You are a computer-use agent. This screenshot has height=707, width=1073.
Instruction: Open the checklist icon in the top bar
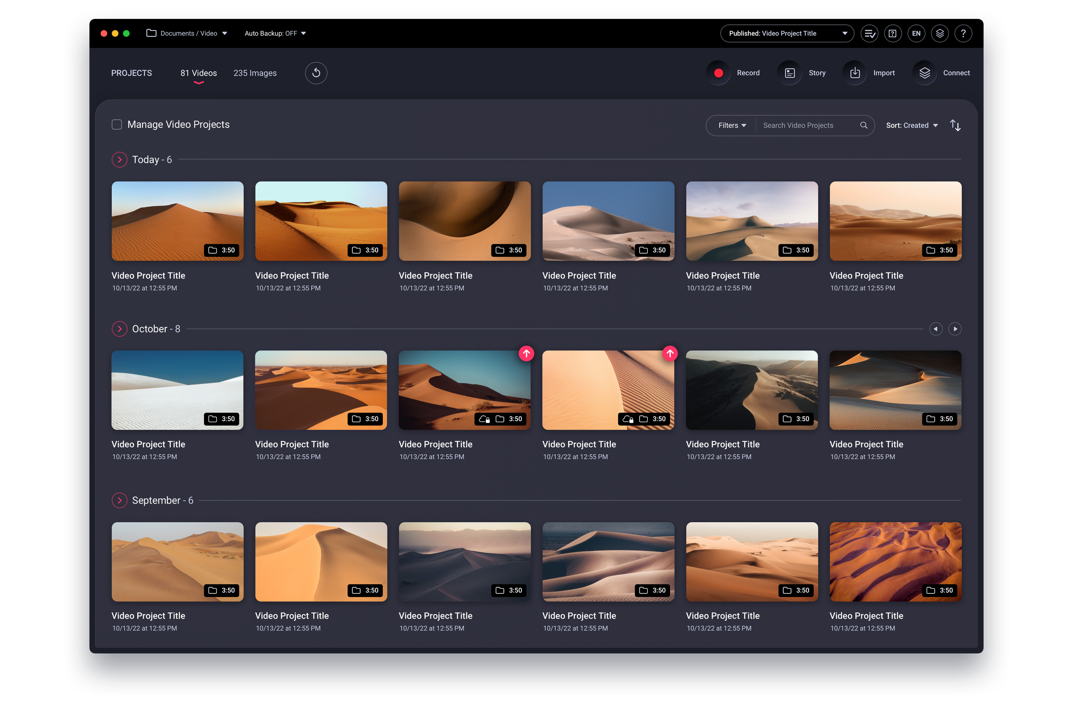coord(870,33)
